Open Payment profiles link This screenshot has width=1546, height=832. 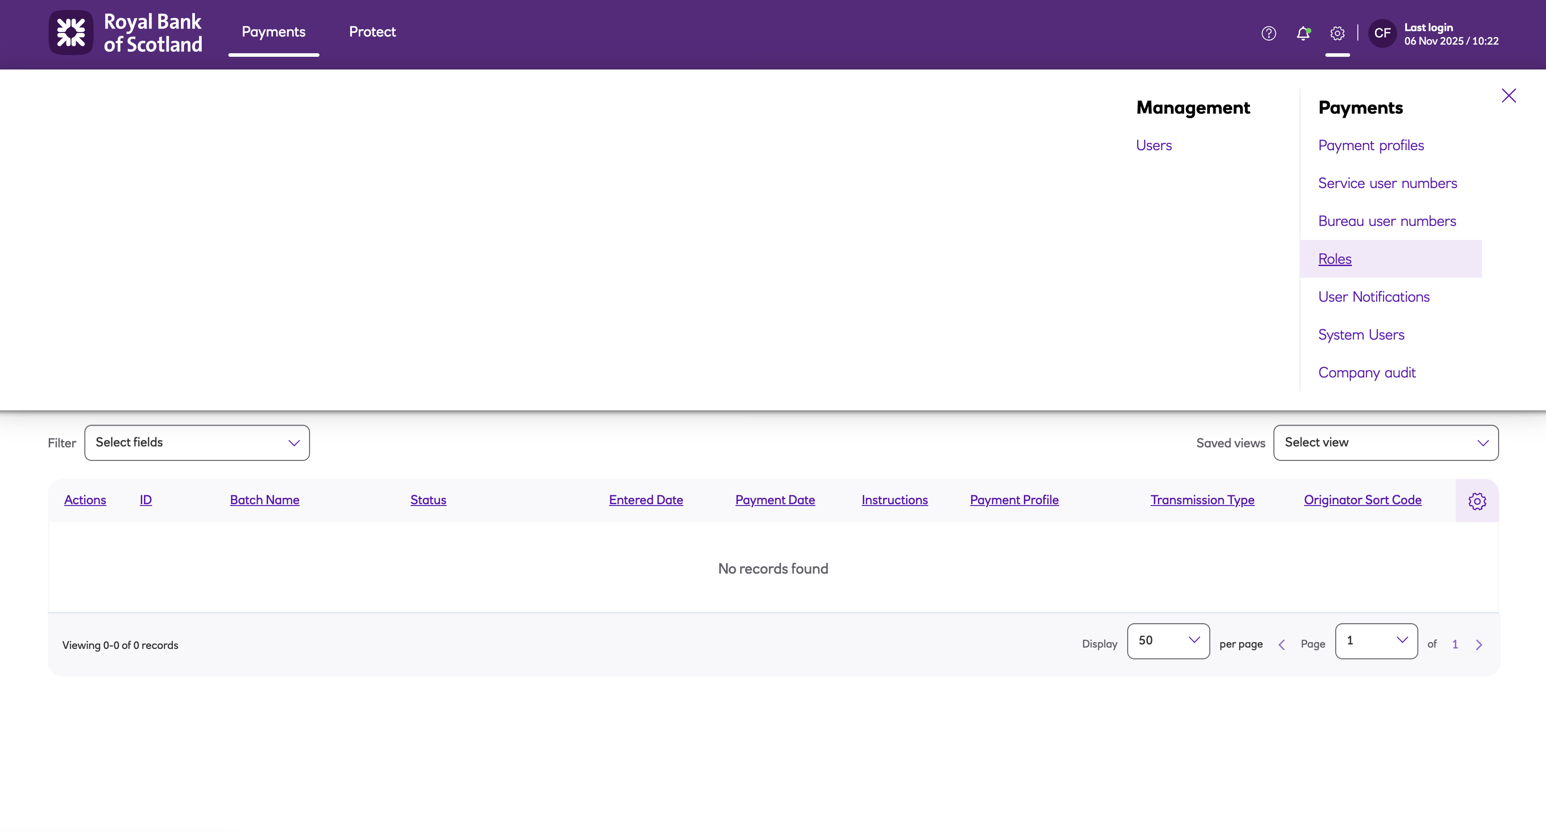click(1371, 145)
